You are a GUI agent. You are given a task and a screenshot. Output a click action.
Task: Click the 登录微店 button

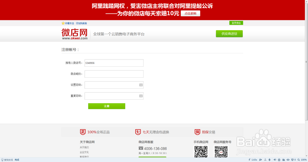(x=236, y=23)
